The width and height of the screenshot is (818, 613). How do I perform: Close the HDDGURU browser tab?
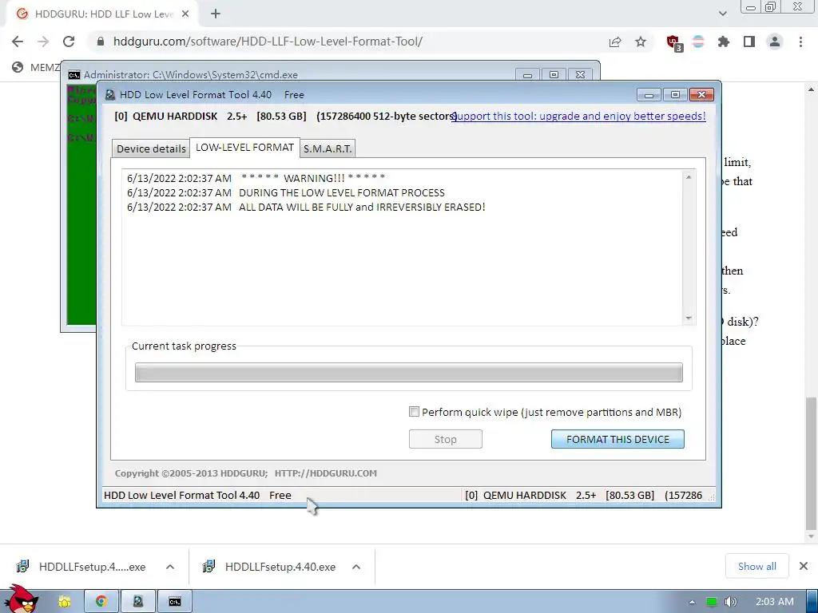[185, 14]
